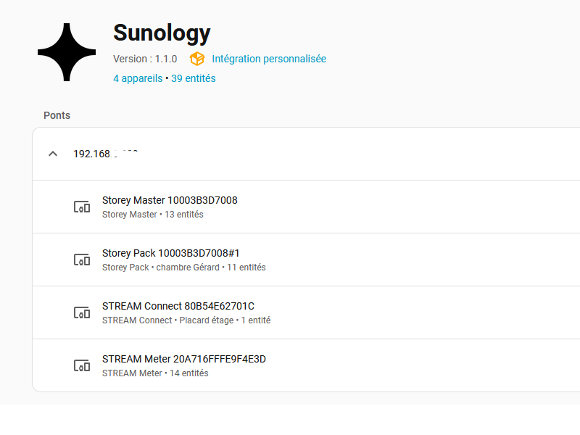580x435 pixels.
Task: Click the redacted 192.168 IP address
Action: 107,154
